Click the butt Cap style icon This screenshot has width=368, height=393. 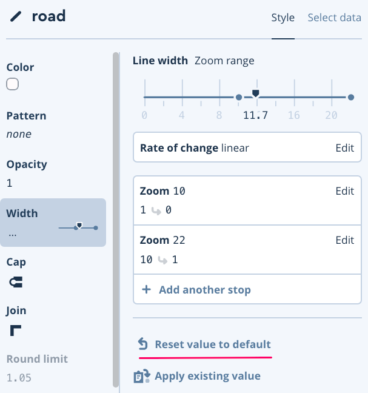pos(15,282)
